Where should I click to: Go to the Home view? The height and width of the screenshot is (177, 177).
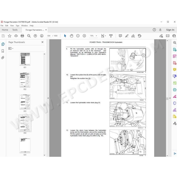(5, 30)
